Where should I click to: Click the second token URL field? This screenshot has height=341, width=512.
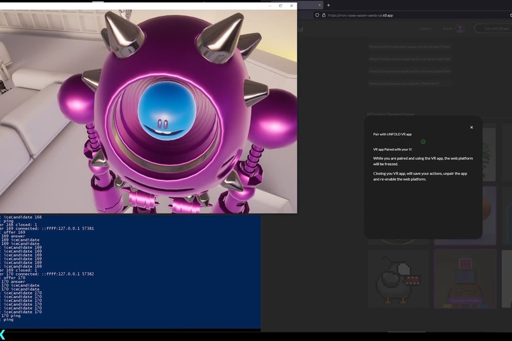[410, 59]
